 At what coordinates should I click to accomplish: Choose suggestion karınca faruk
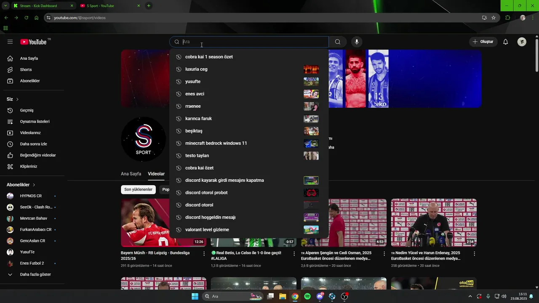click(249, 119)
